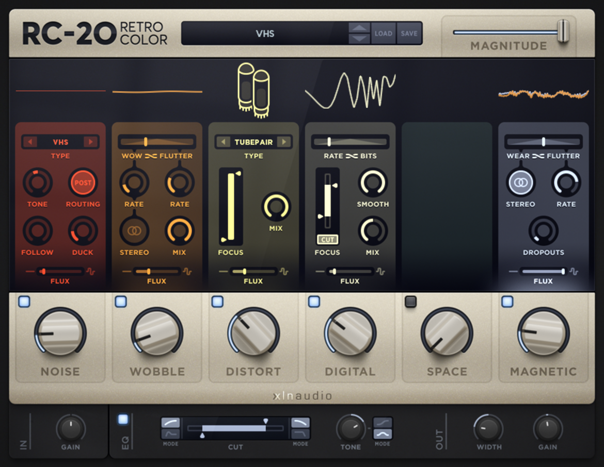
Task: Toggle the Noise module power switch
Action: coord(24,301)
